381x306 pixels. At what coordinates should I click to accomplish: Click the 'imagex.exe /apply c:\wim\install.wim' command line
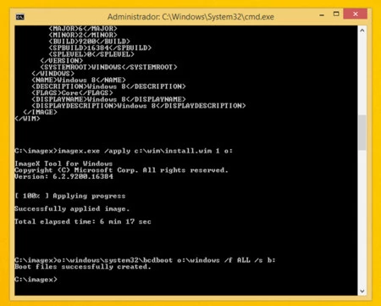[124, 151]
